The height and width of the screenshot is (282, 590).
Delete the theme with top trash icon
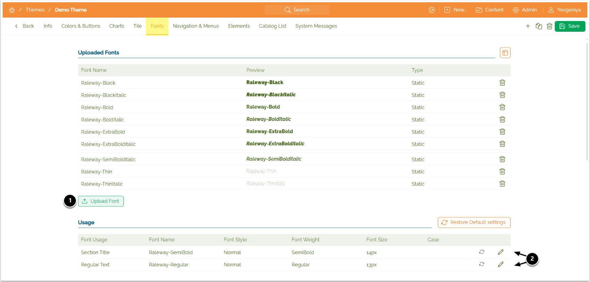(x=549, y=26)
